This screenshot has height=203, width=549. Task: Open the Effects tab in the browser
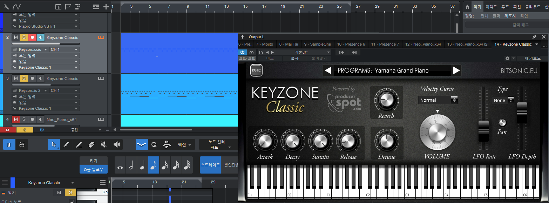pyautogui.click(x=491, y=7)
